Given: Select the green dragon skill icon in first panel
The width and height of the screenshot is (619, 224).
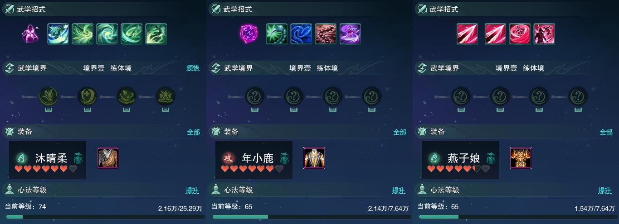Looking at the screenshot, I should coord(156,34).
